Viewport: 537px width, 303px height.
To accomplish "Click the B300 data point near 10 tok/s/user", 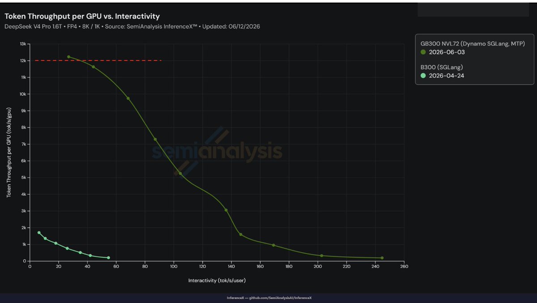I will [45, 239].
